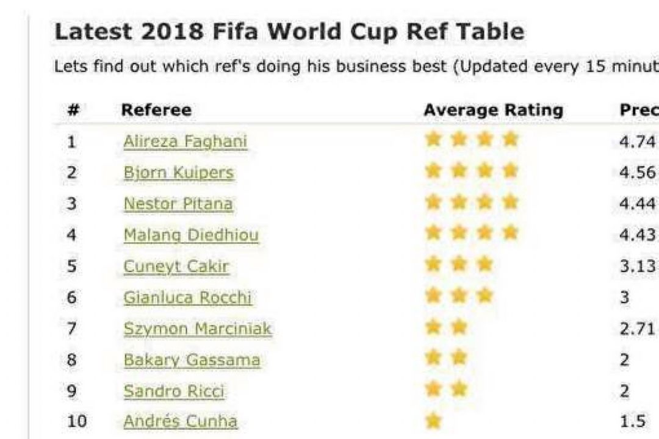Viewport: 659px width, 439px height.
Task: Open Szymon Marciniak referee link
Action: pyautogui.click(x=197, y=329)
